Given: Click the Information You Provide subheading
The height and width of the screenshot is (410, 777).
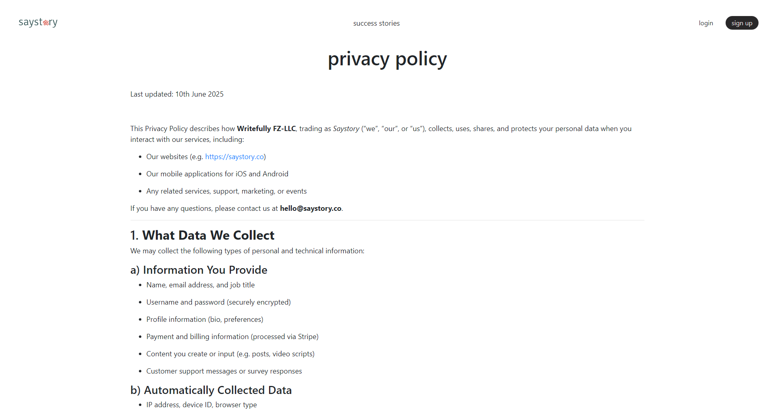Looking at the screenshot, I should pyautogui.click(x=199, y=270).
